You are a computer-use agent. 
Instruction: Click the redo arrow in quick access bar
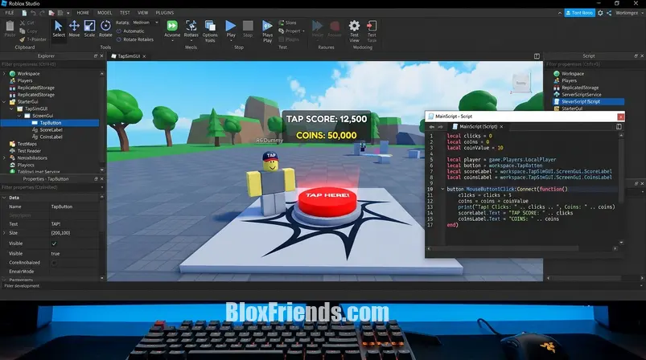[42, 13]
